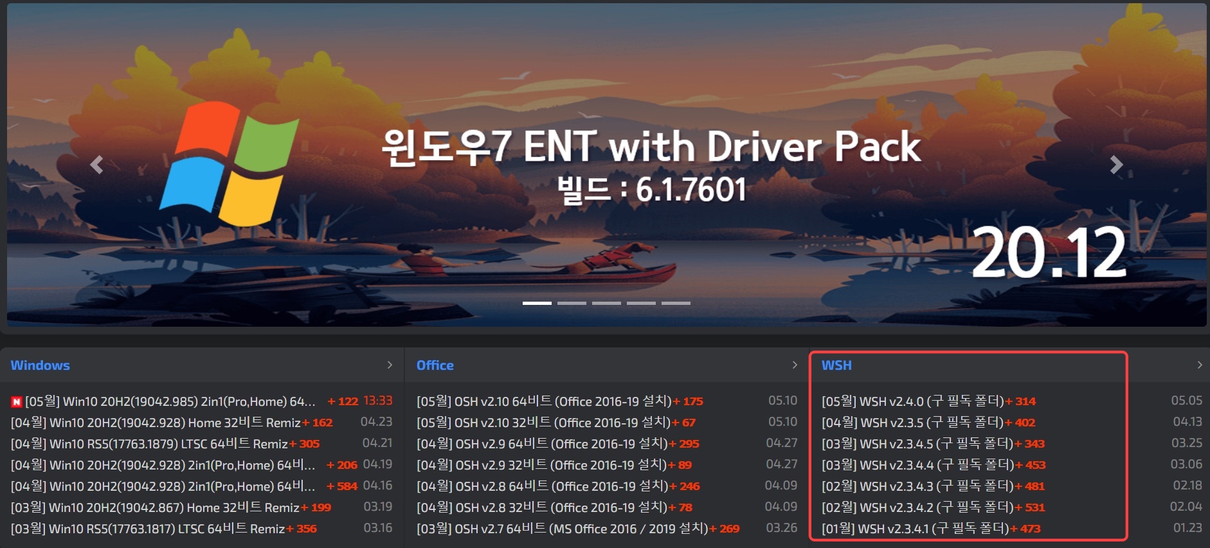Select second carousel indicator dash
Image resolution: width=1210 pixels, height=548 pixels.
(572, 303)
